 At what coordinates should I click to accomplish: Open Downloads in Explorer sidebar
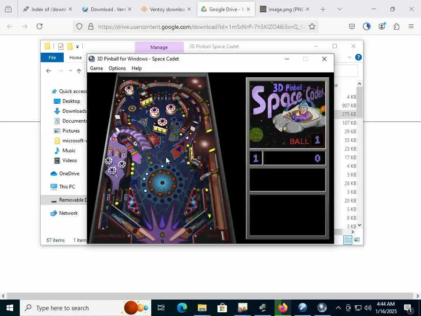coord(70,111)
